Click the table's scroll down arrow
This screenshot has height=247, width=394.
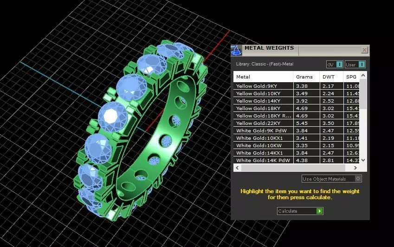pos(363,160)
